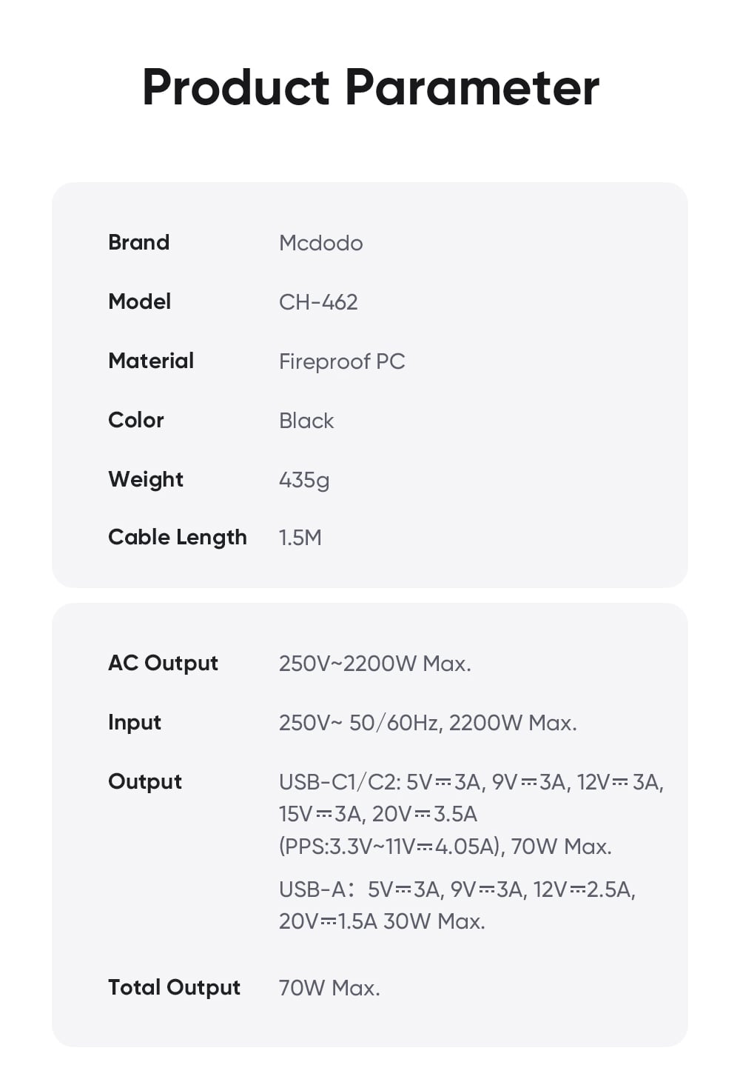Screen dimensions: 740x1085
Task: Click the Cable Length label
Action: pyautogui.click(x=178, y=537)
